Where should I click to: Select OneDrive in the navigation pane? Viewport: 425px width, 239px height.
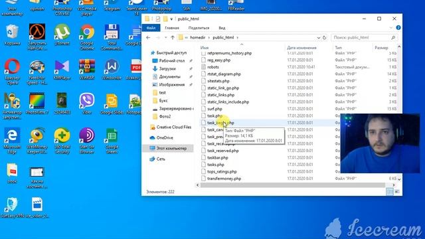point(165,137)
